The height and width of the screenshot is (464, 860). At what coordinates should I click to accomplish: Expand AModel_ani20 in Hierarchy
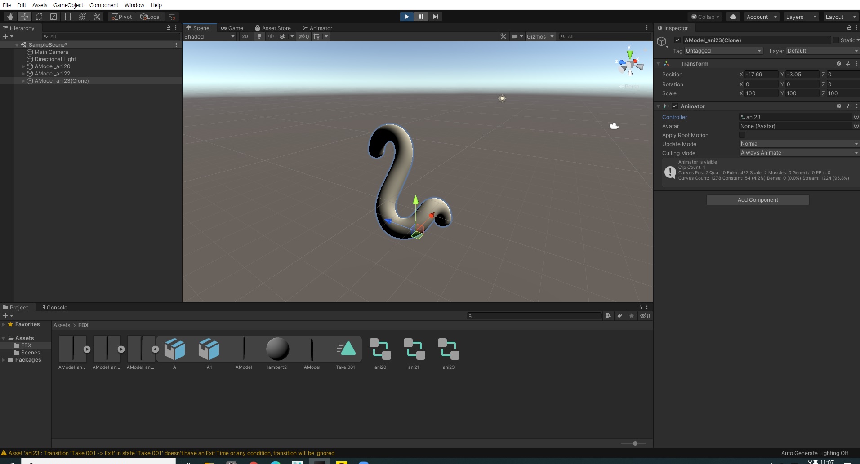tap(23, 66)
